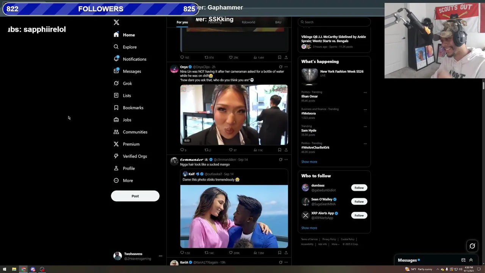Image resolution: width=485 pixels, height=273 pixels.
Task: Click the search box
Action: pyautogui.click(x=334, y=22)
